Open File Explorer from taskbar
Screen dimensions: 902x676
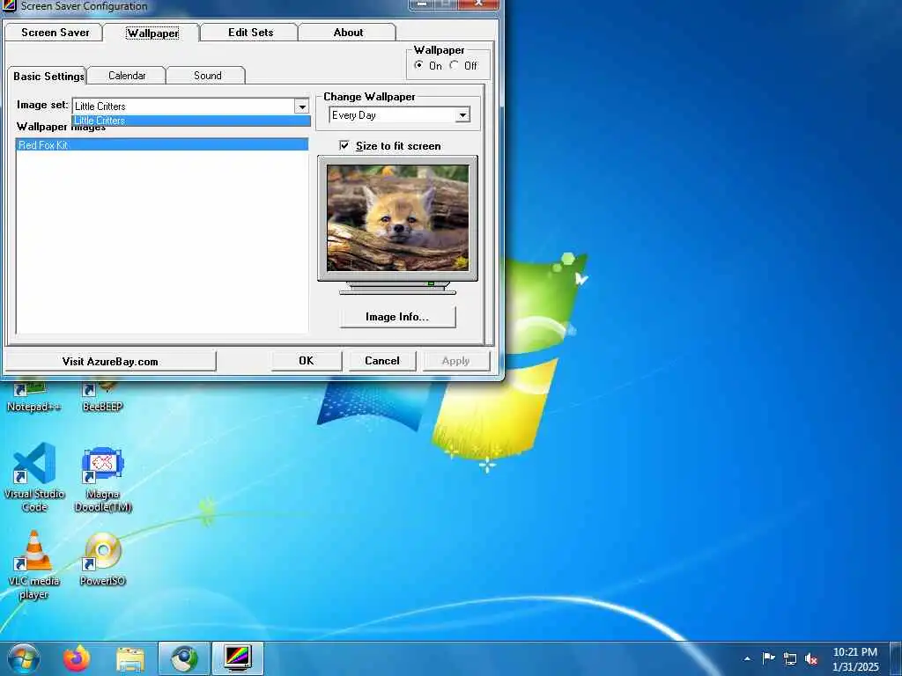(x=130, y=659)
